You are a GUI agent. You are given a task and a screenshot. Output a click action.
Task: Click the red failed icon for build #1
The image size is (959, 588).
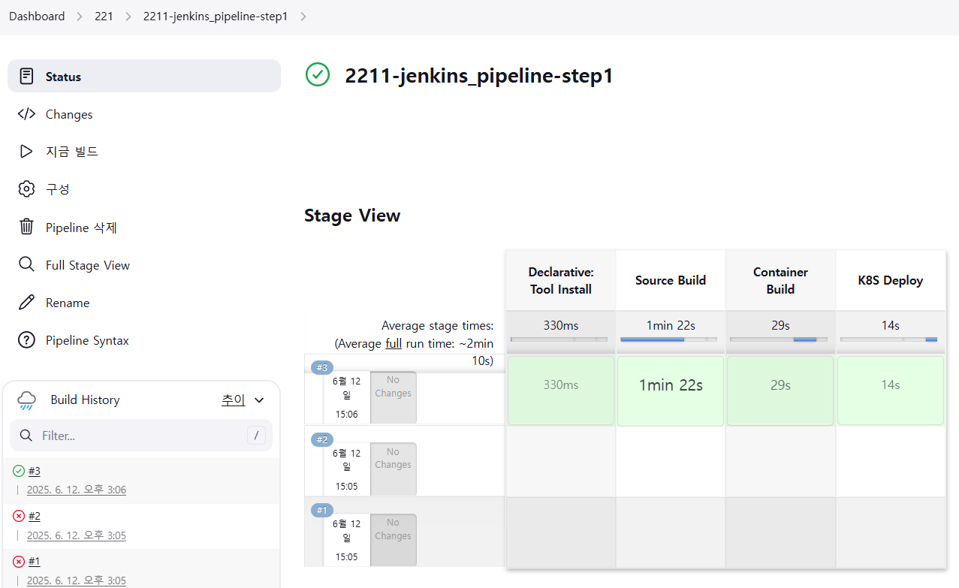[19, 561]
